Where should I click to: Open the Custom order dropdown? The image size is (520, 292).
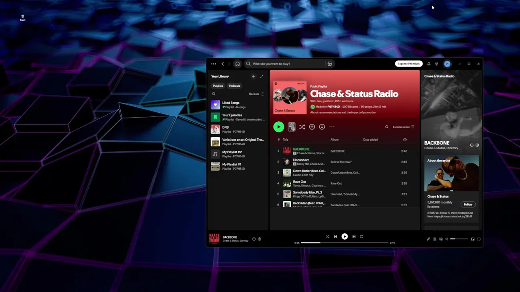[403, 127]
